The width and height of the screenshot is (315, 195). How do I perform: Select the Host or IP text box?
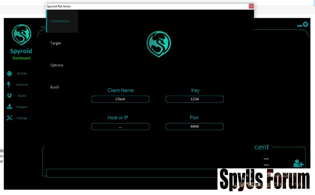120,126
